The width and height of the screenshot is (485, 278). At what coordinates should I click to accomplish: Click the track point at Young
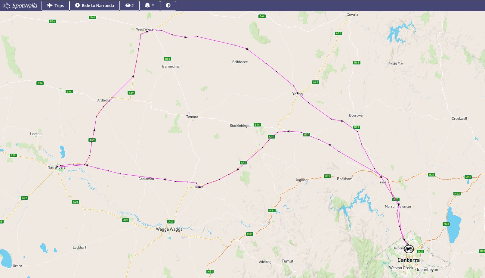click(x=298, y=93)
